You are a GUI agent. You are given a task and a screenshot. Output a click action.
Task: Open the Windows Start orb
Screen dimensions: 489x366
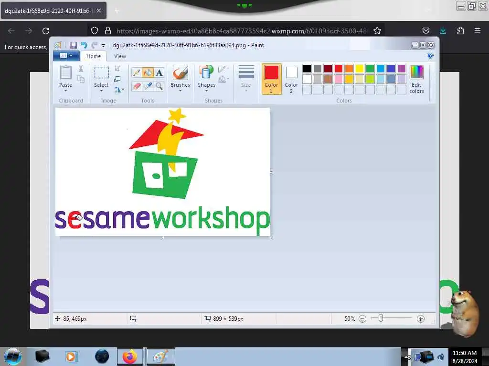[x=12, y=356]
